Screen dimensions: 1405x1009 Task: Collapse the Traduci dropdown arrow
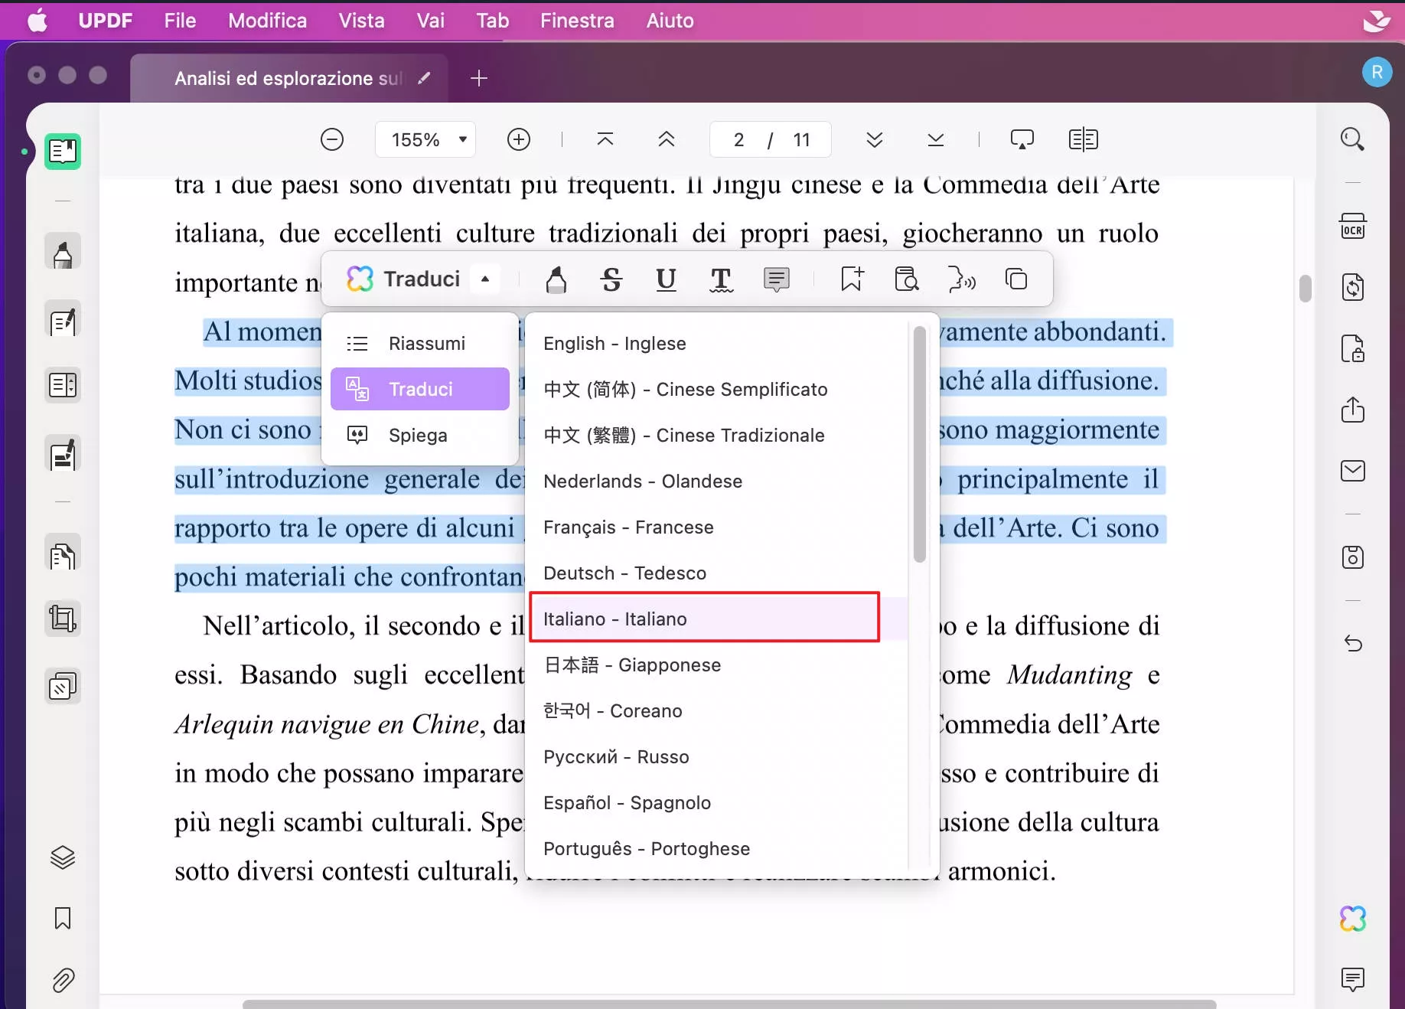click(485, 279)
